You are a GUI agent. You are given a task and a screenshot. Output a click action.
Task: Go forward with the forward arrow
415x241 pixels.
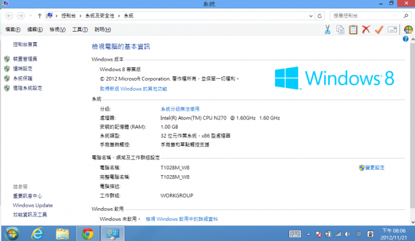tap(21, 16)
